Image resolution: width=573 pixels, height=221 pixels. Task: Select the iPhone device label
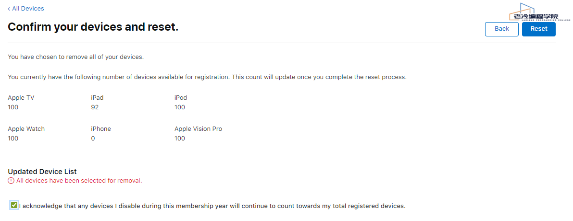(101, 129)
